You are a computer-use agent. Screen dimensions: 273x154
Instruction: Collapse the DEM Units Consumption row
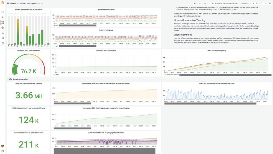(8, 79)
